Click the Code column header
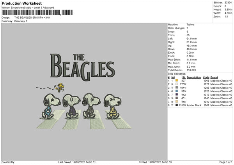 206,77
